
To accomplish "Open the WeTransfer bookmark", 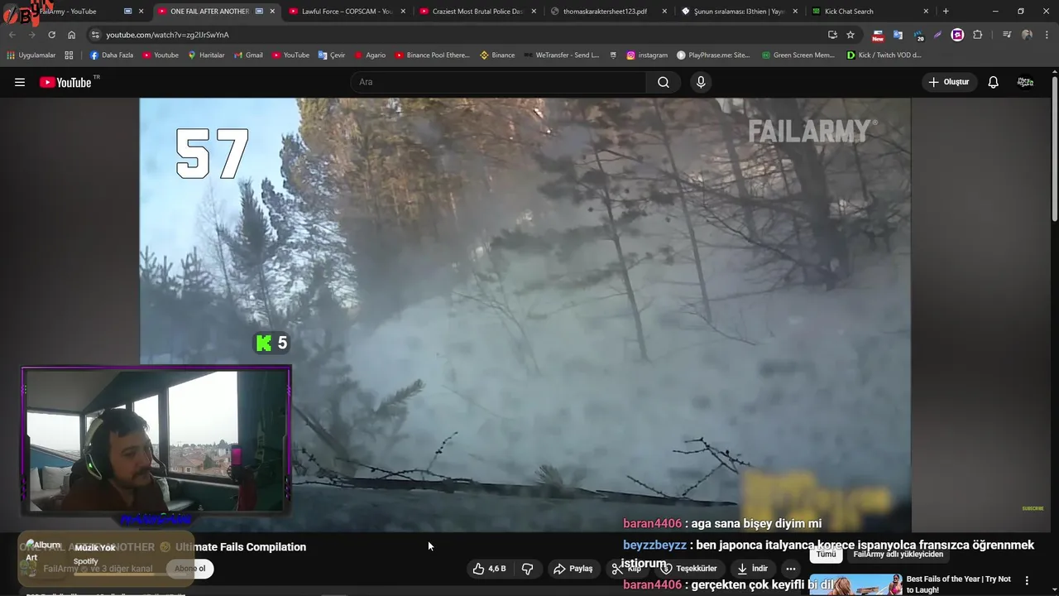I will [x=562, y=55].
